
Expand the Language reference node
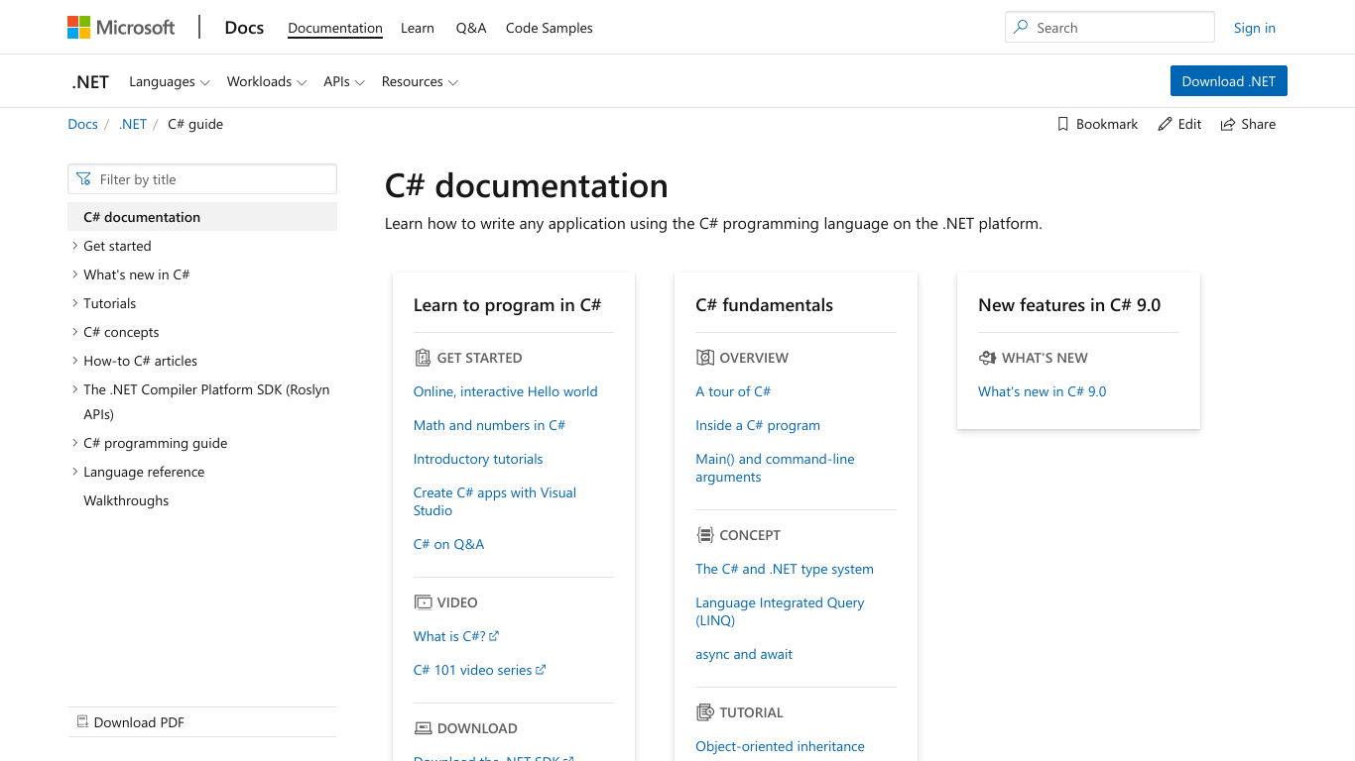click(75, 472)
